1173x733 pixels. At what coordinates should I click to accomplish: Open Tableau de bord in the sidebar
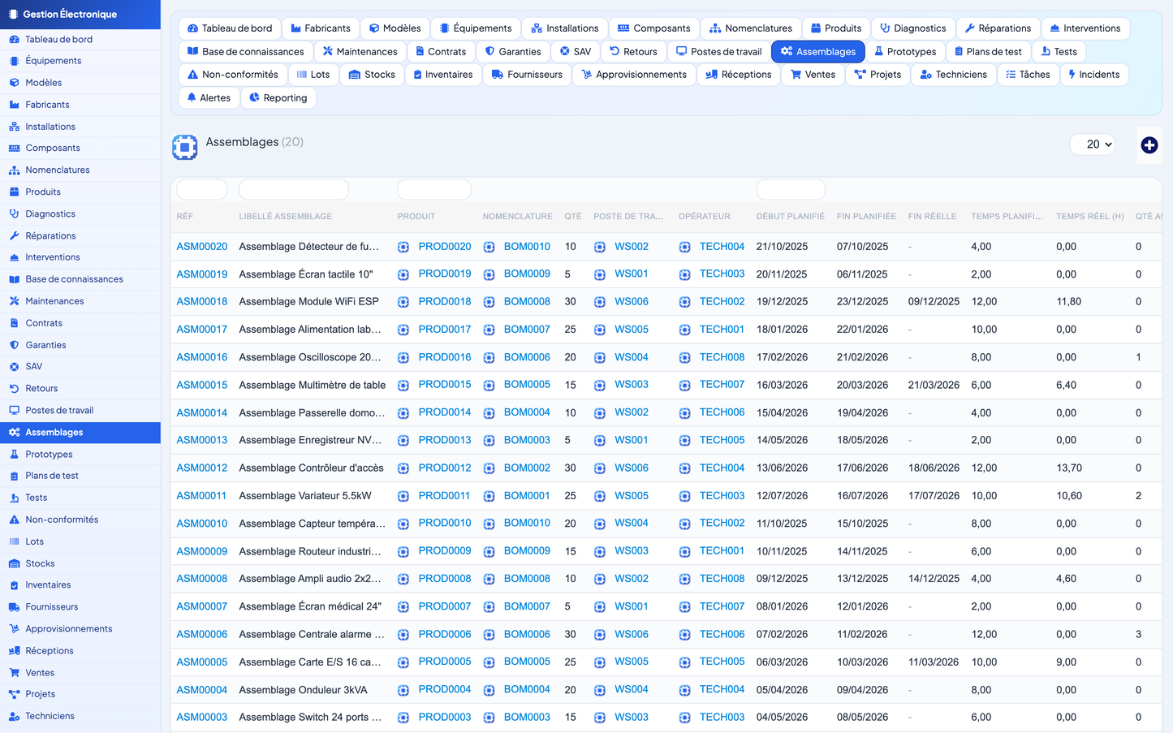pos(80,39)
